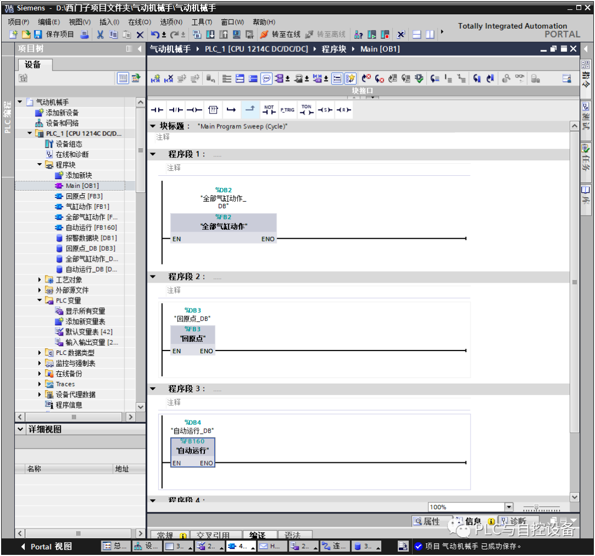Click the undo arrow icon

click(x=155, y=35)
